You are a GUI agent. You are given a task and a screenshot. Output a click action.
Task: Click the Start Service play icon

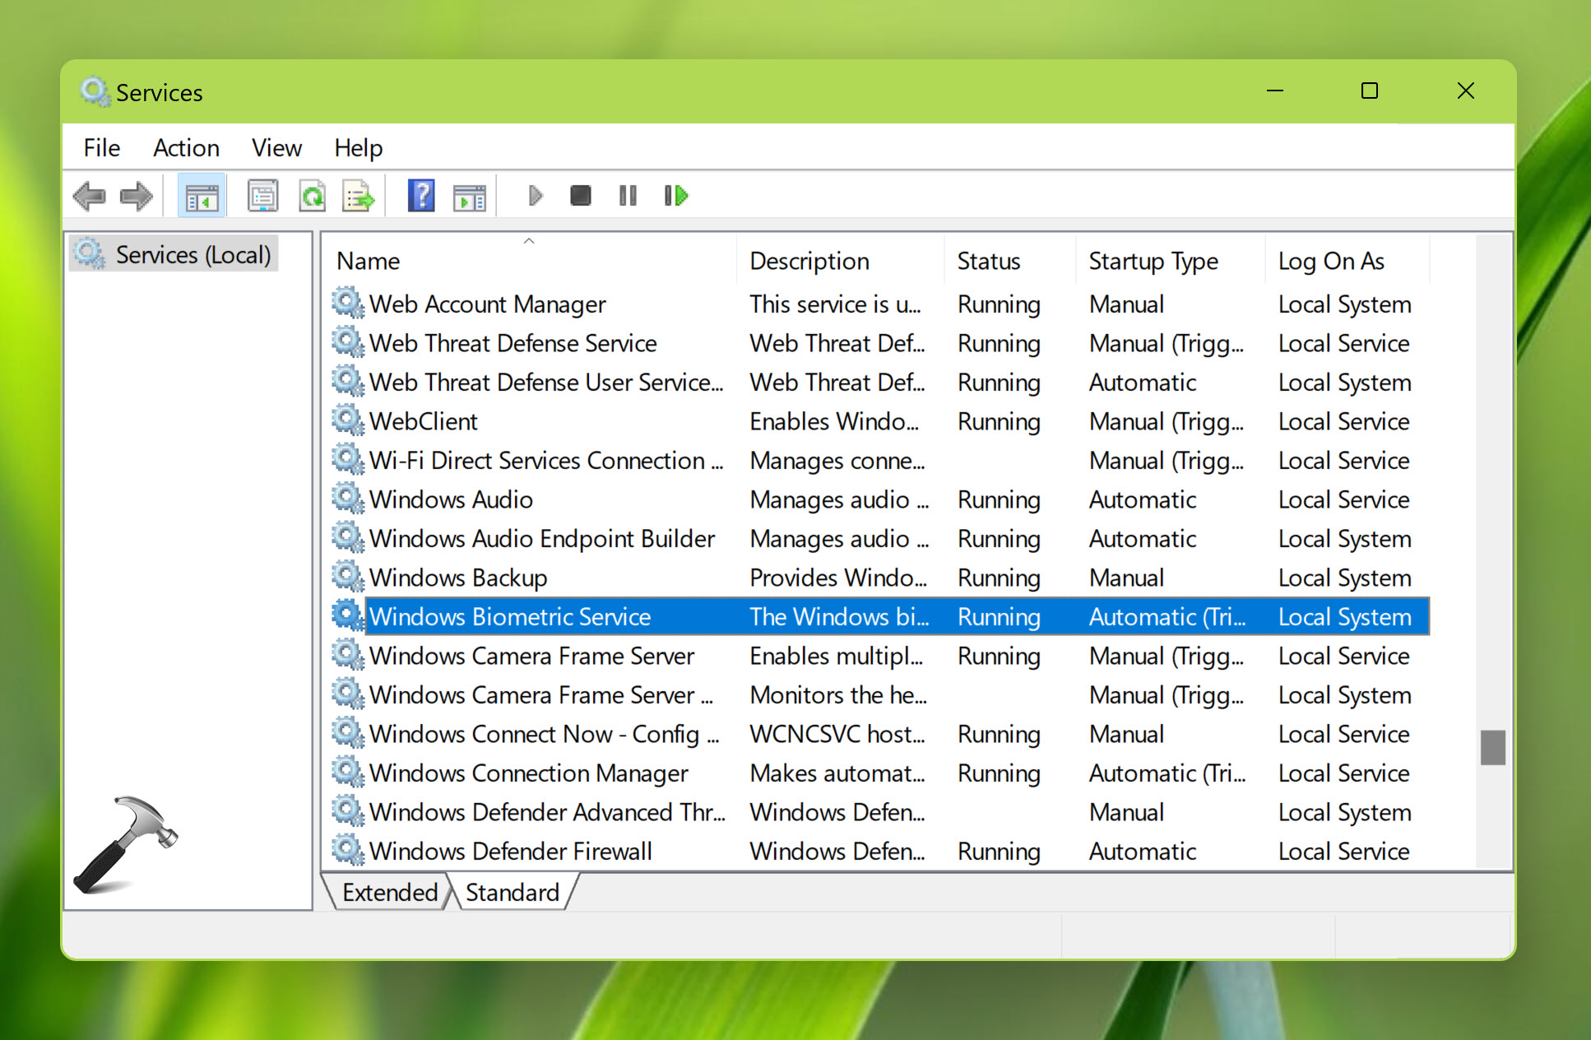click(x=536, y=196)
